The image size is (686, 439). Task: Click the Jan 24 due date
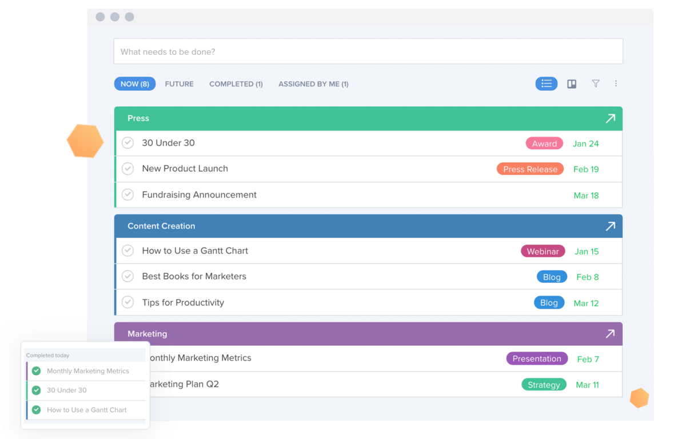(x=586, y=143)
